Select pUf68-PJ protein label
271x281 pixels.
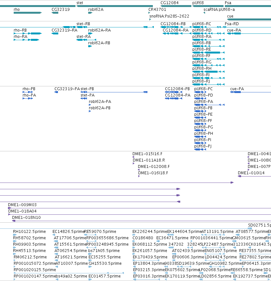(203, 146)
